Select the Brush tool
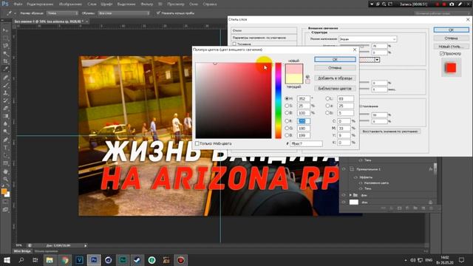 point(5,86)
